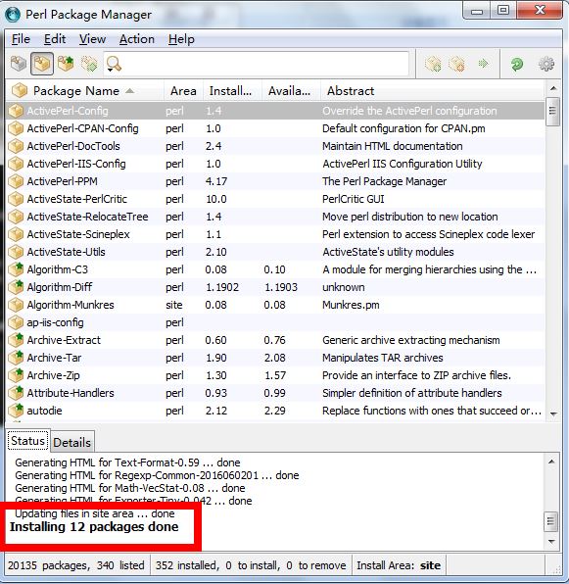The height and width of the screenshot is (584, 569).
Task: Run marked actions green arrow icon
Action: click(x=484, y=64)
